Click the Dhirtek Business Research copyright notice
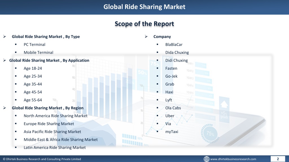The height and width of the screenshot is (162, 289). (42, 159)
